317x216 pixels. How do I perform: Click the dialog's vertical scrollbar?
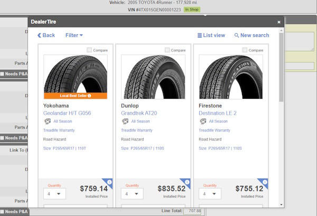tap(281, 69)
